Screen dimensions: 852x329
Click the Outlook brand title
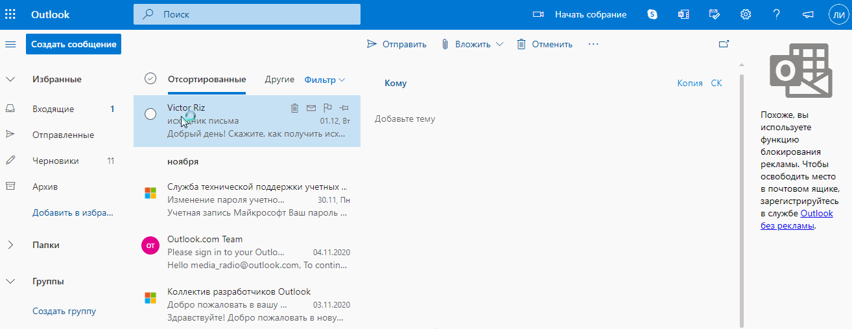pyautogui.click(x=51, y=14)
